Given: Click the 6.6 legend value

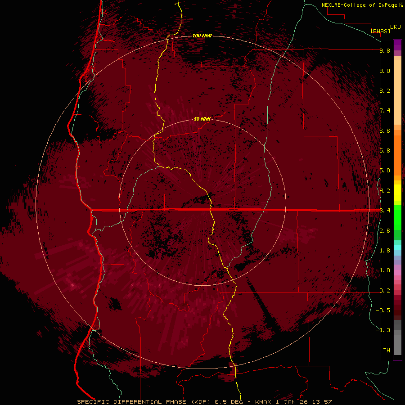Looking at the screenshot, I should (x=385, y=130).
